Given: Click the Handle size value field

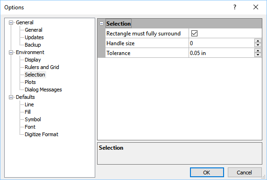Looking at the screenshot, I should click(222, 43).
